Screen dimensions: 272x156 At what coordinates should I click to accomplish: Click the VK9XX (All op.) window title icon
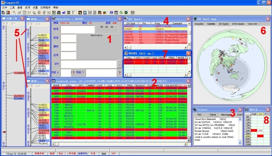tap(126, 53)
